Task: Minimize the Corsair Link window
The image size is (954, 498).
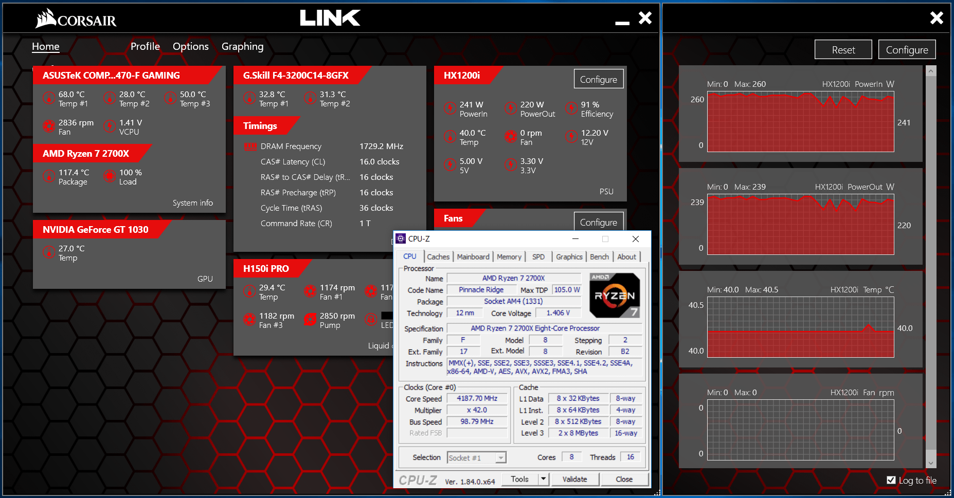Action: [622, 23]
